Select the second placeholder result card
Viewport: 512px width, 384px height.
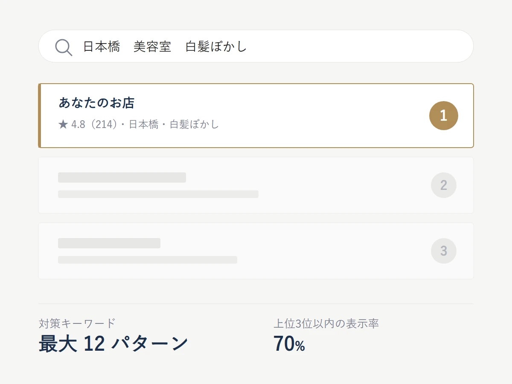[x=256, y=185]
